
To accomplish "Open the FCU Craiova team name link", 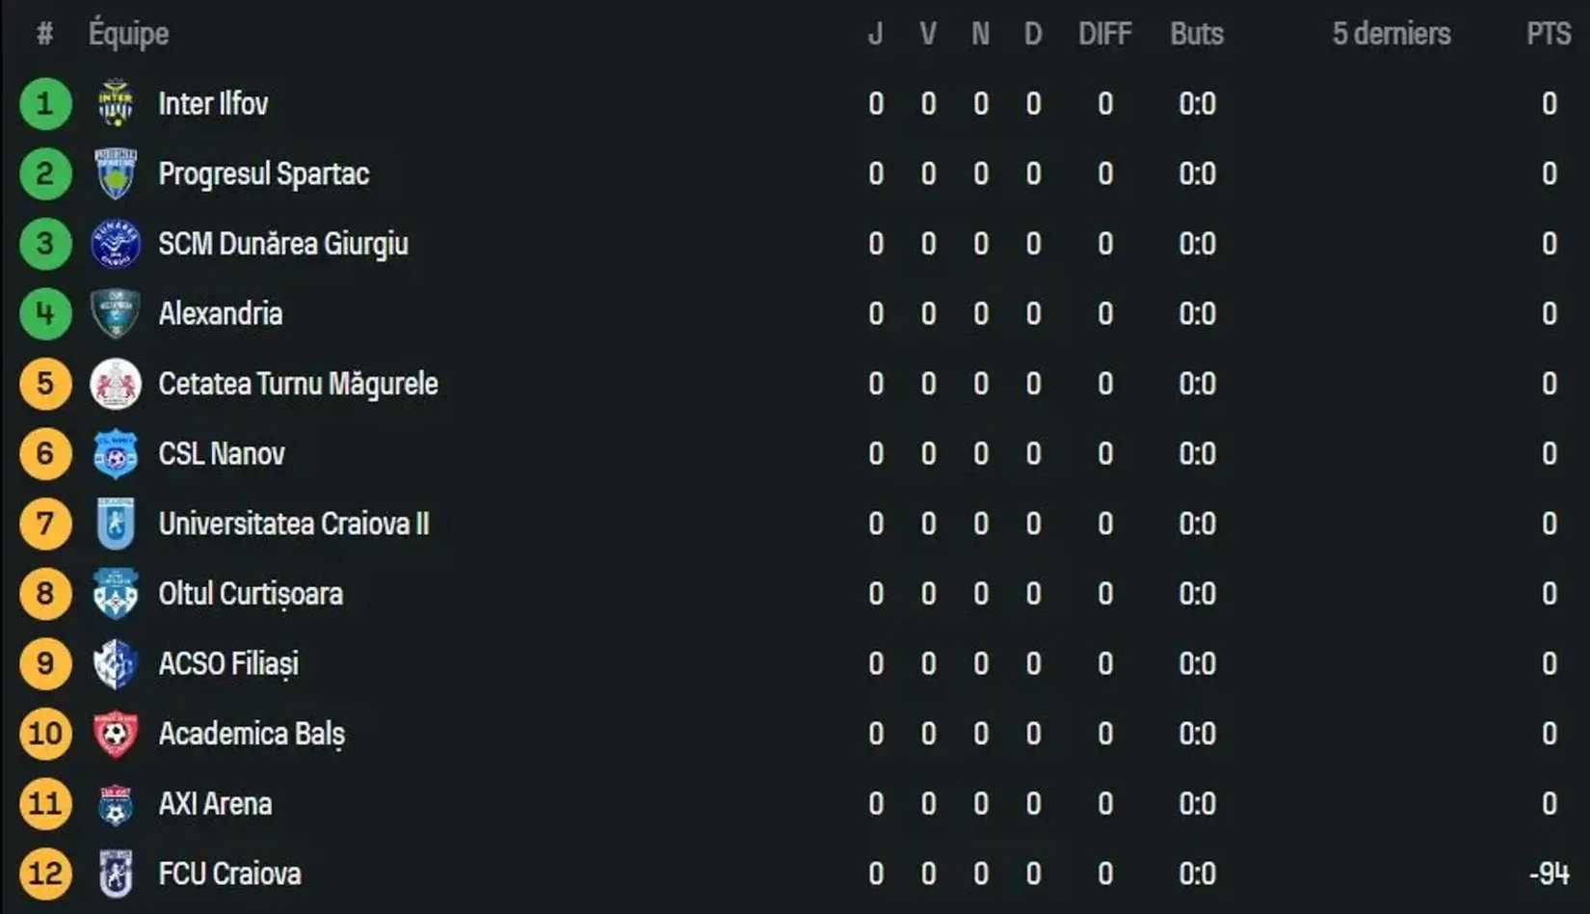I will pyautogui.click(x=228, y=874).
